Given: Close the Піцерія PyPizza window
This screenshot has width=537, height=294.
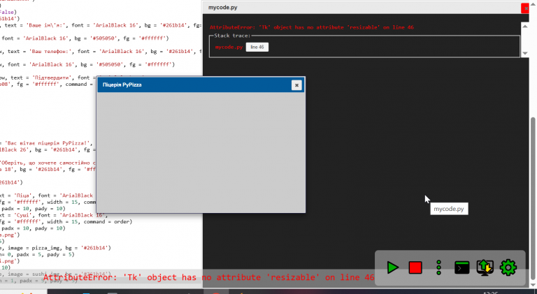Looking at the screenshot, I should pos(296,84).
